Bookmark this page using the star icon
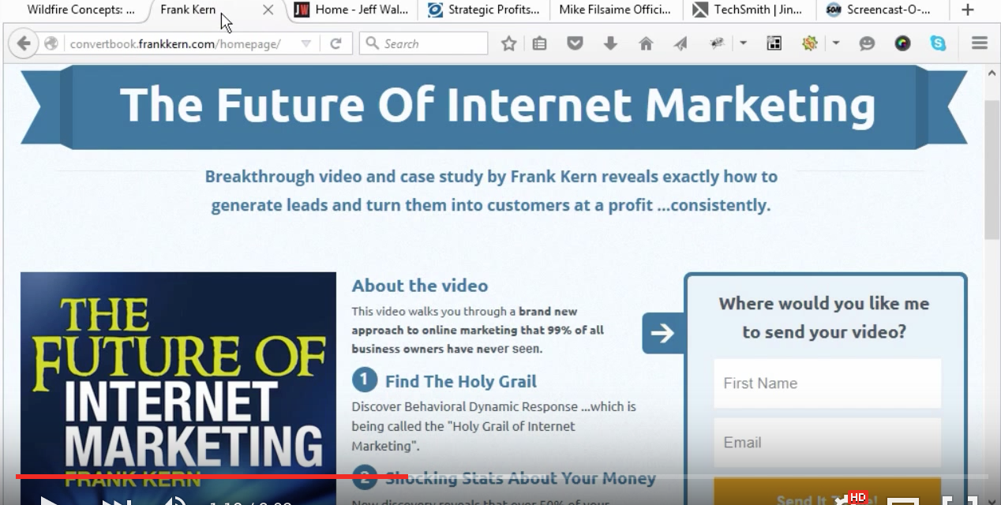This screenshot has height=505, width=1001. coord(508,43)
